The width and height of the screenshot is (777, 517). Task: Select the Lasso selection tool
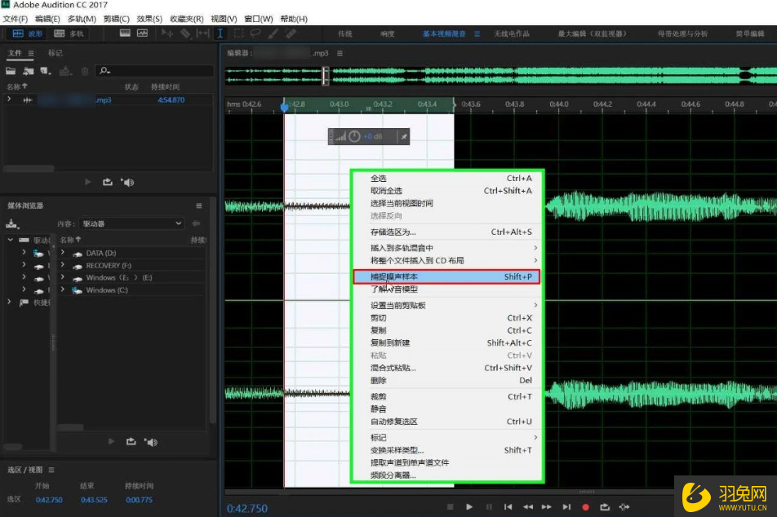click(255, 33)
